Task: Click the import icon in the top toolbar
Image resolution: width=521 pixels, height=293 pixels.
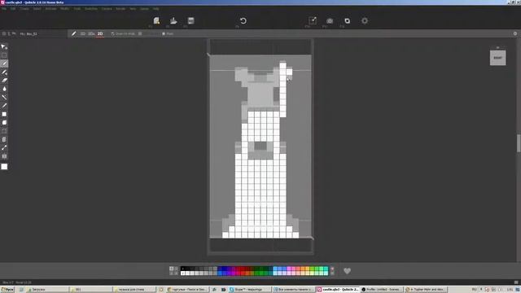Action: (173, 20)
